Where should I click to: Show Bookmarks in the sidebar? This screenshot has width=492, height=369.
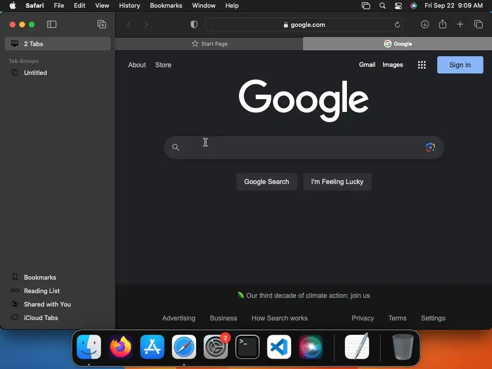click(x=40, y=277)
